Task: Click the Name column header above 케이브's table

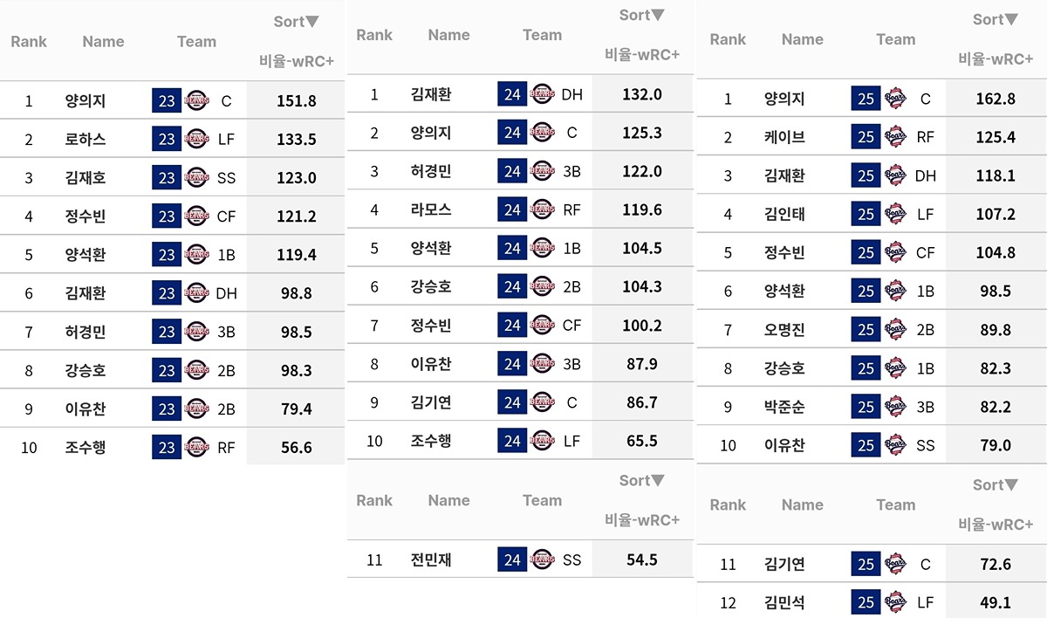Action: (802, 39)
